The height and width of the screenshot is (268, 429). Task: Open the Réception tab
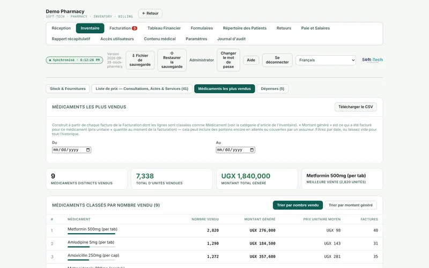coord(61,28)
